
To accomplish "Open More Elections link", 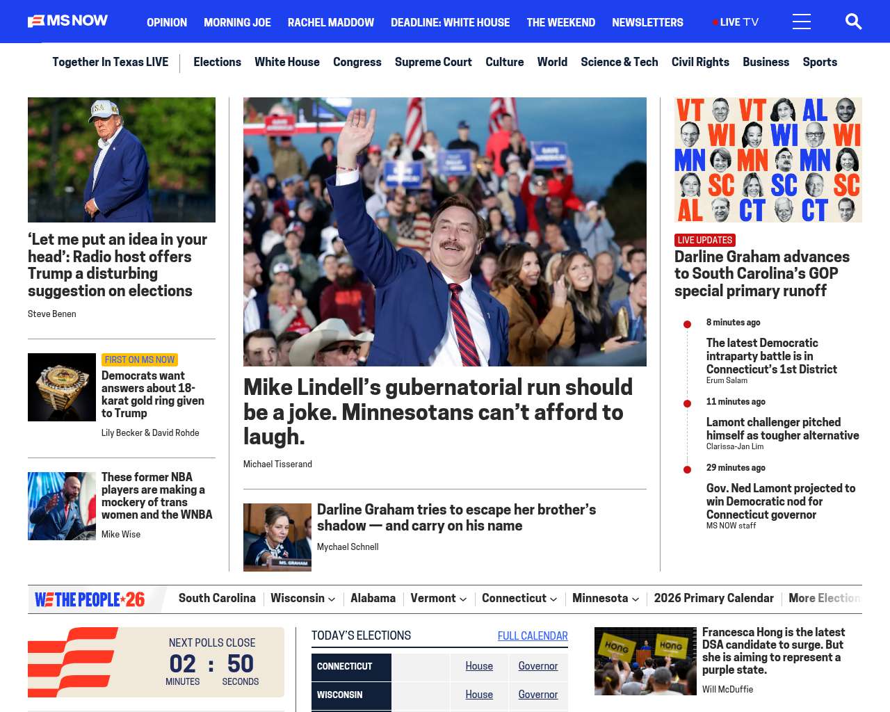I will (825, 599).
